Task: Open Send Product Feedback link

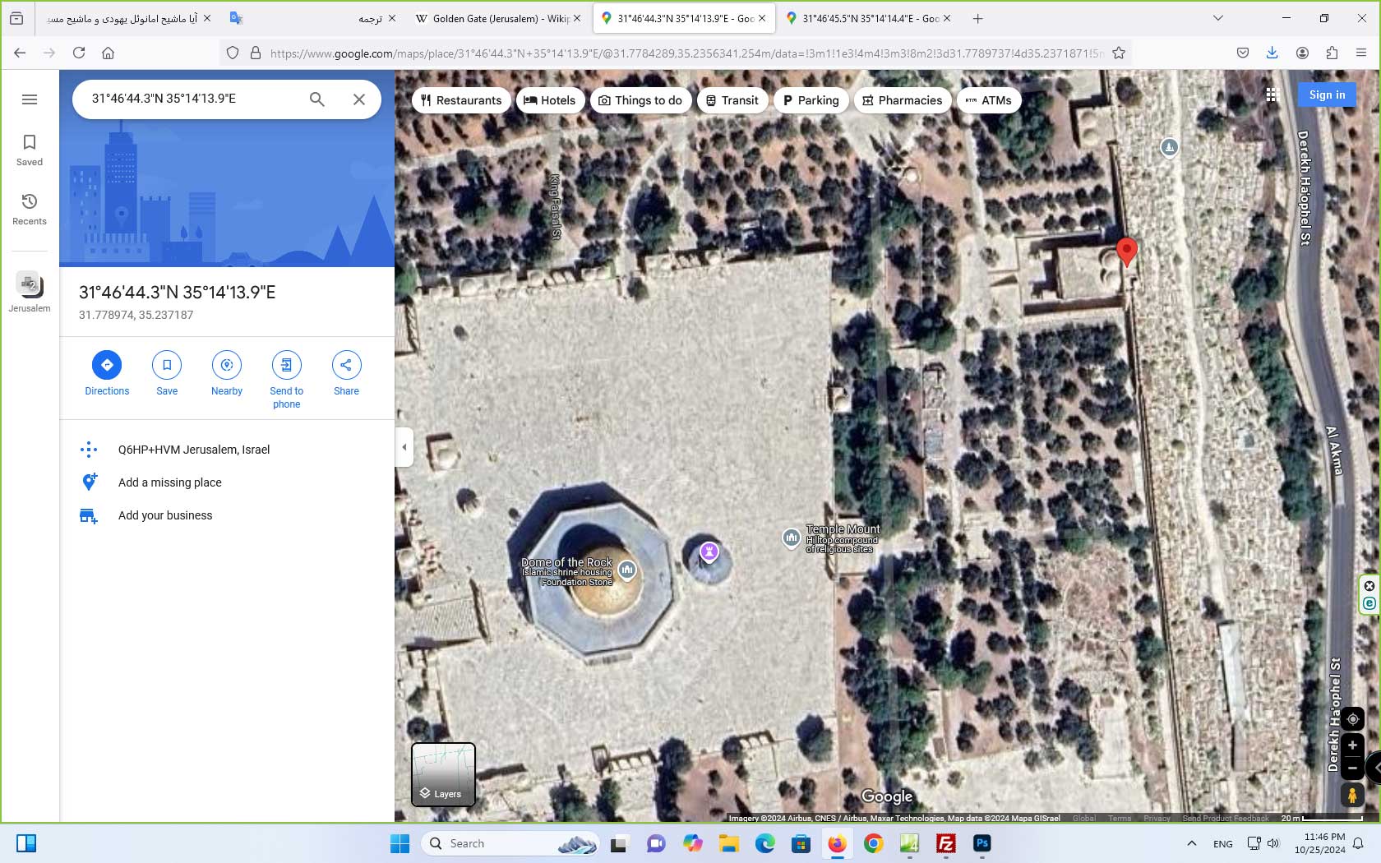Action: click(x=1226, y=818)
